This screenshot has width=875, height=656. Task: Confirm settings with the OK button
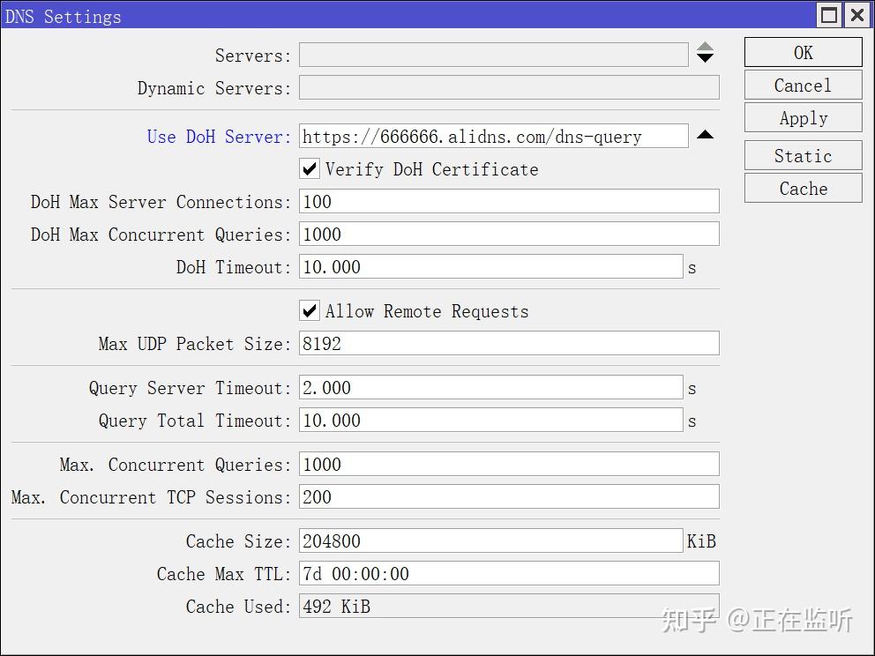coord(802,52)
